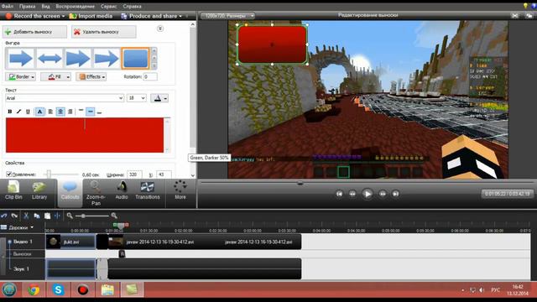This screenshot has width=537, height=302.
Task: Open the Воспроизведение menu
Action: (75, 6)
